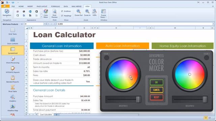Toggle the Headings checkbox
The width and height of the screenshot is (216, 121).
coord(62,16)
